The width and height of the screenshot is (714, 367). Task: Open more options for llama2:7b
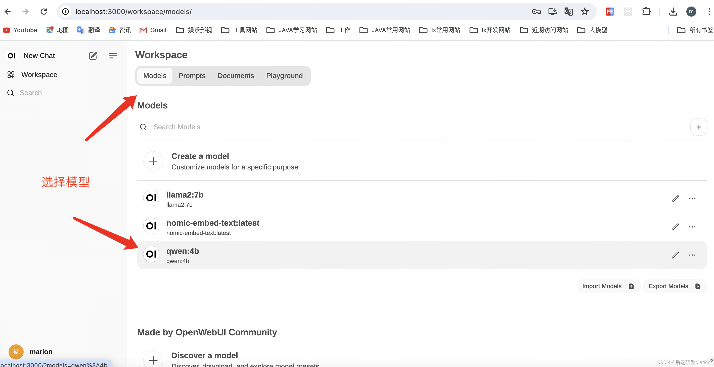tap(692, 199)
